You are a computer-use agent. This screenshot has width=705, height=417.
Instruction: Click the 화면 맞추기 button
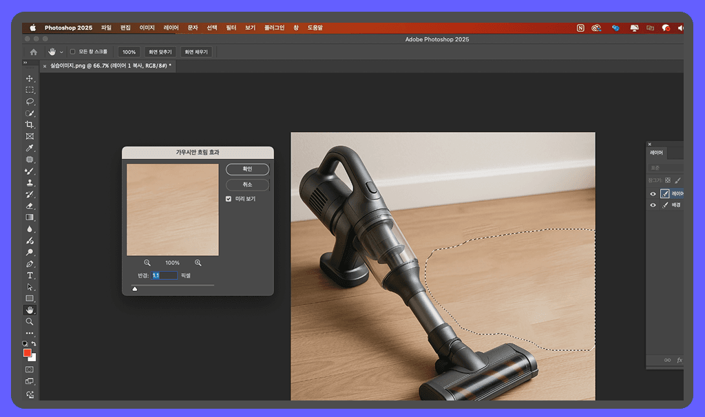160,52
